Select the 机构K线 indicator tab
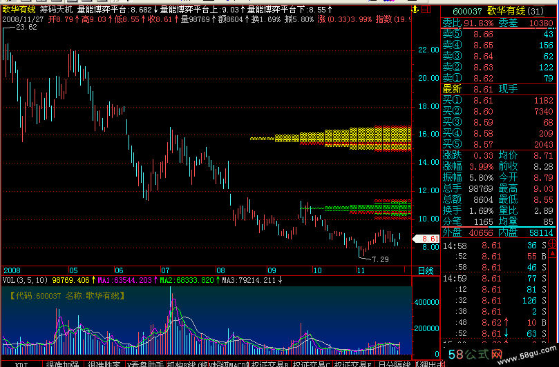 click(x=187, y=364)
